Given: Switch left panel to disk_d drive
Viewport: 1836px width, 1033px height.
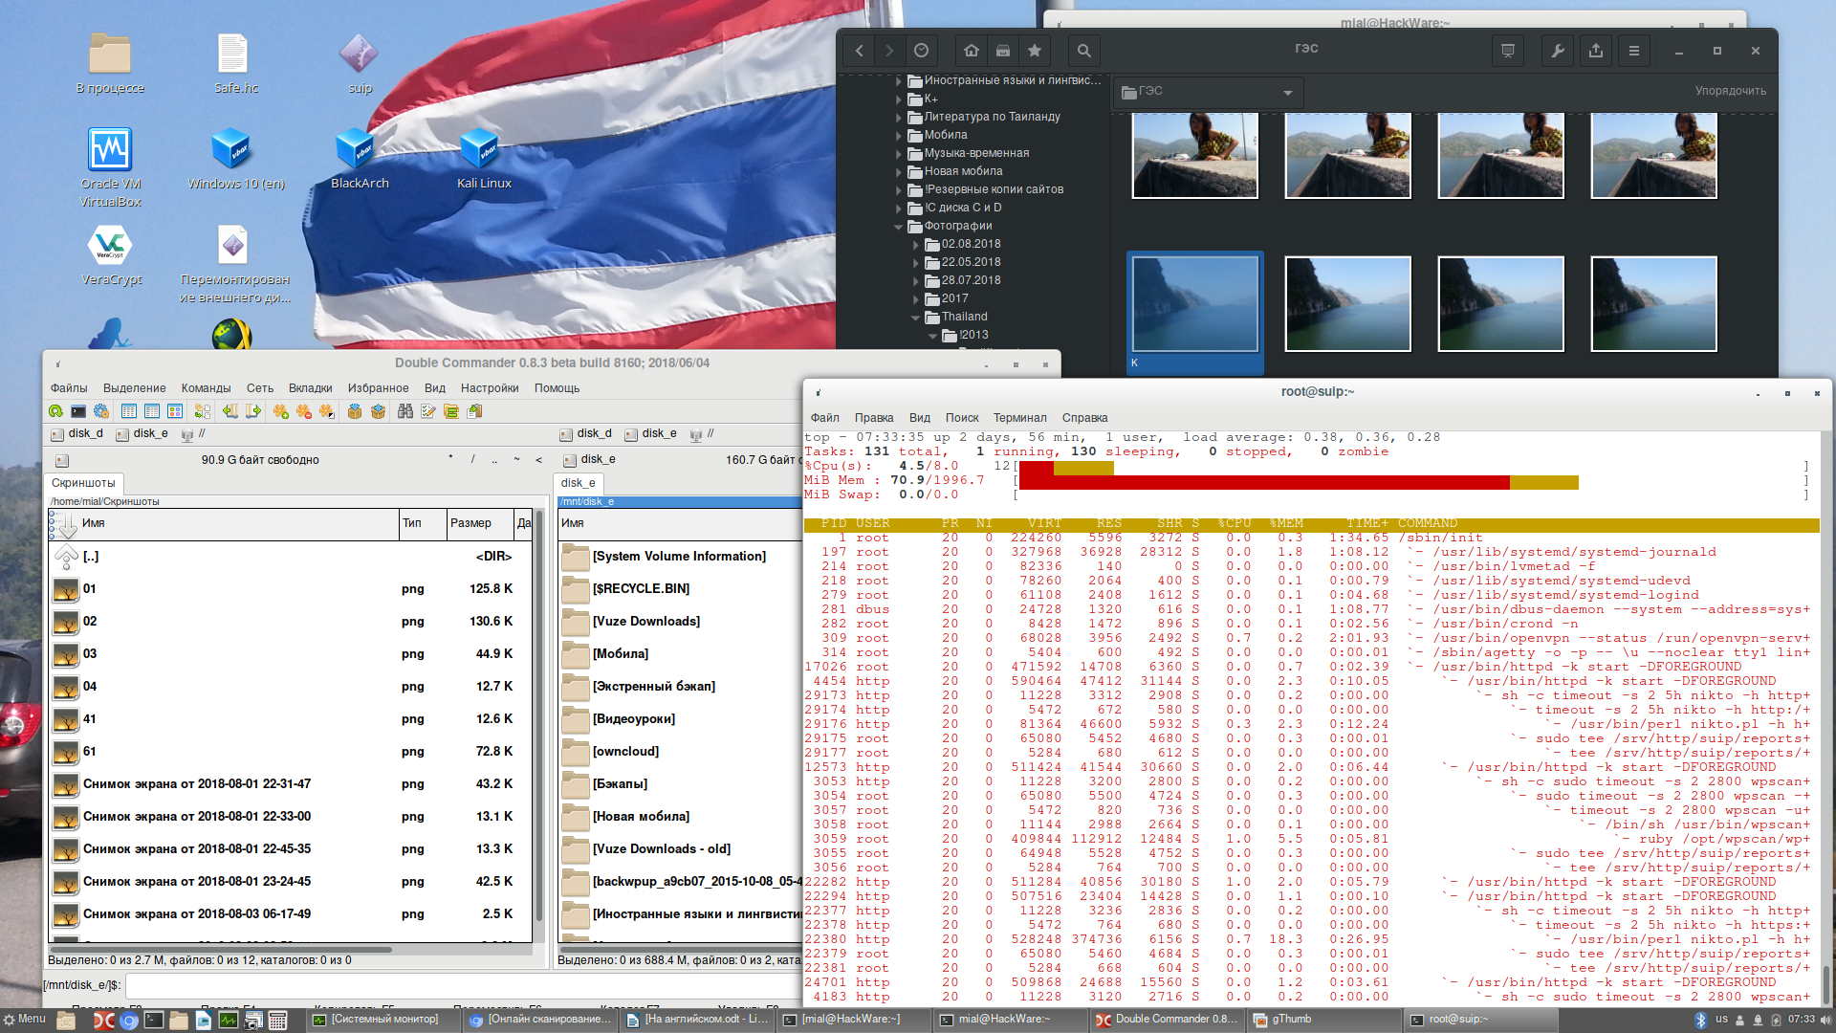Looking at the screenshot, I should 76,434.
